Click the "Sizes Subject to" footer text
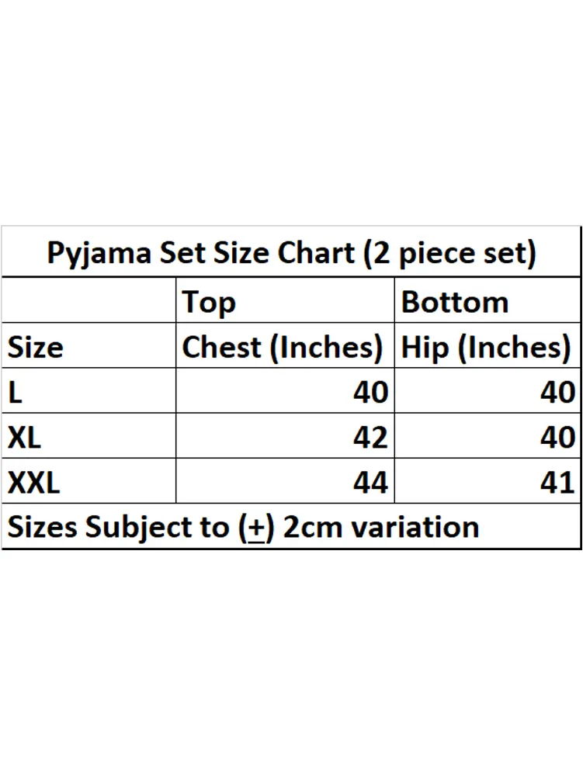The width and height of the screenshot is (583, 776). click(x=118, y=527)
